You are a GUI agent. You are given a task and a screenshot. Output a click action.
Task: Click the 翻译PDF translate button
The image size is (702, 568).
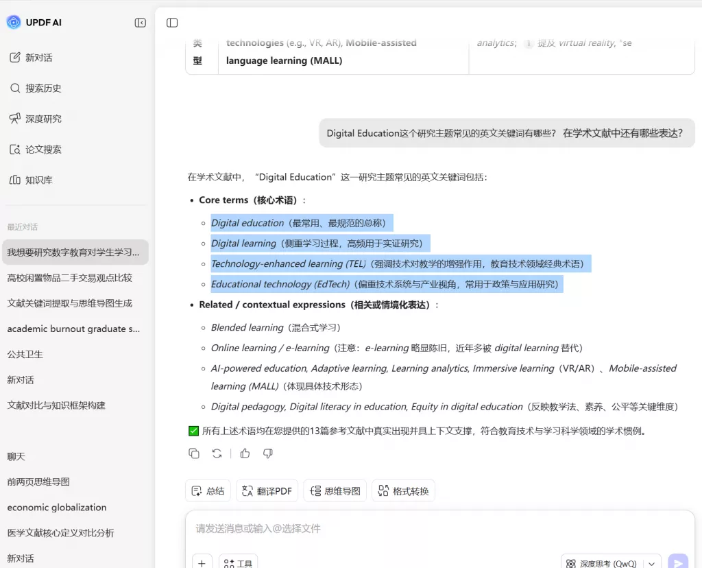tap(267, 490)
